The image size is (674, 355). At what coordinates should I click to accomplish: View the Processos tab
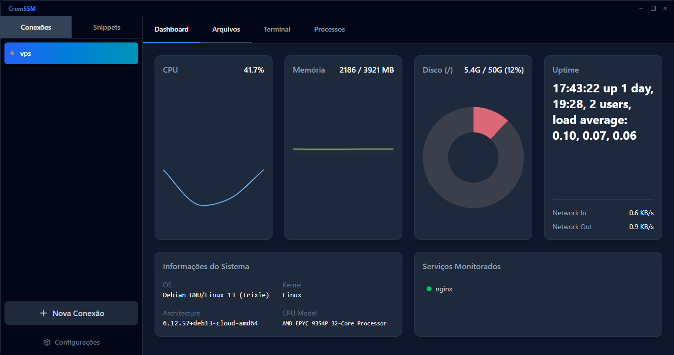pyautogui.click(x=329, y=29)
